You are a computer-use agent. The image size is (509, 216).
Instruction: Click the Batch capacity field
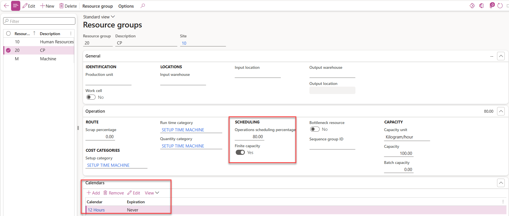(399, 169)
